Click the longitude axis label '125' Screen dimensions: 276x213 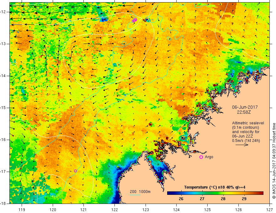[x=208, y=210]
